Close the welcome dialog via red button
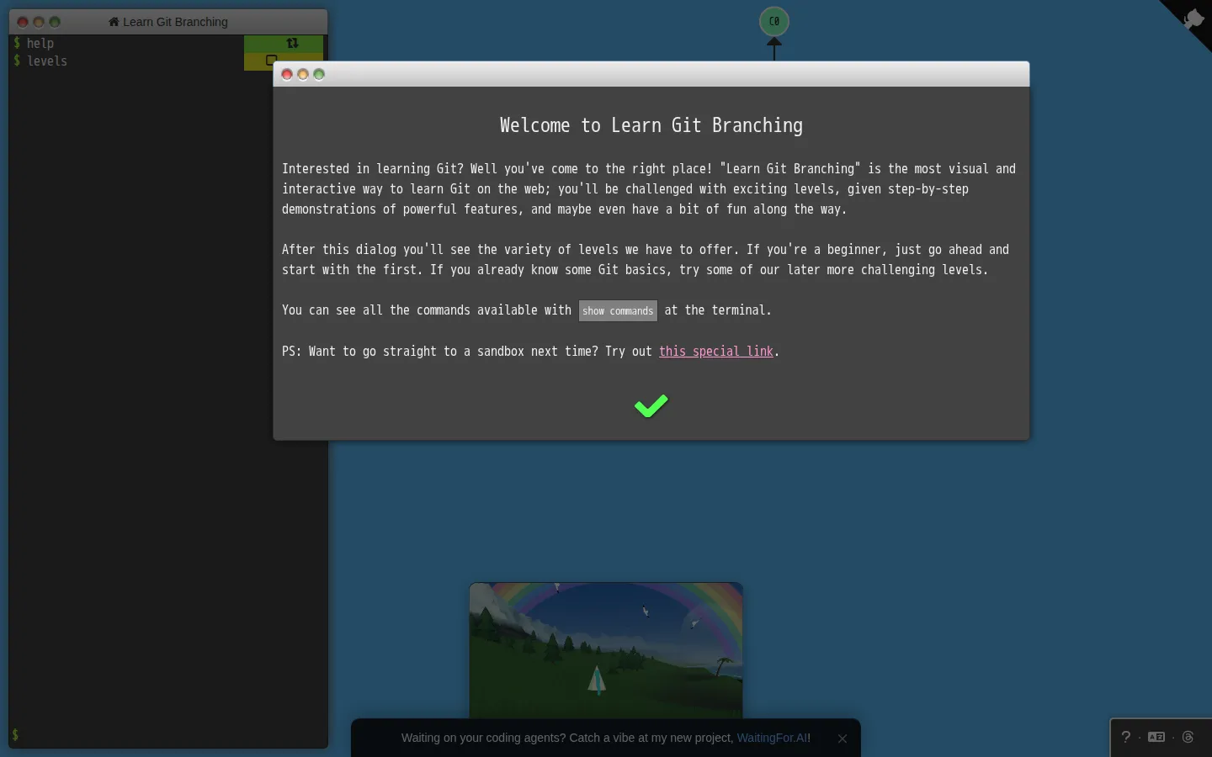The height and width of the screenshot is (757, 1212). [x=287, y=74]
